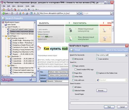Click the blue window layout icon in navigation toolbar

[31, 13]
